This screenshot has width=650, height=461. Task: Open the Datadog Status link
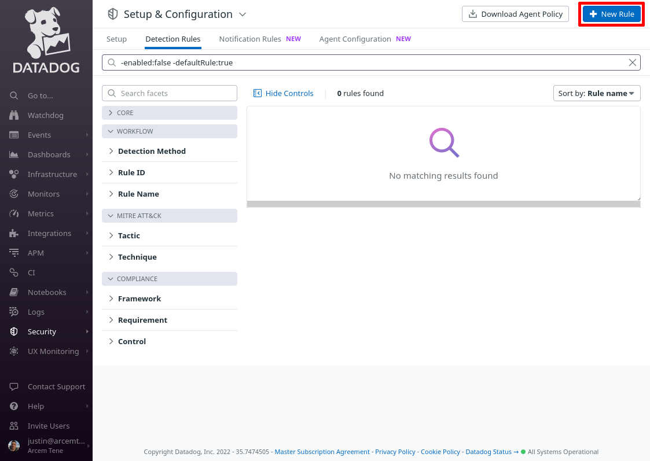(x=491, y=452)
